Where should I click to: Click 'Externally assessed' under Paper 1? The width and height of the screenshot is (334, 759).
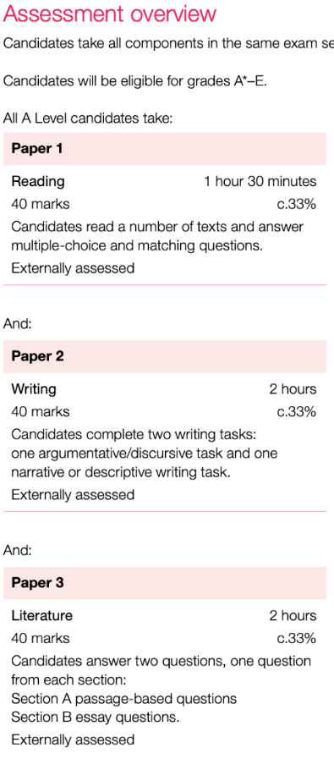point(73,268)
